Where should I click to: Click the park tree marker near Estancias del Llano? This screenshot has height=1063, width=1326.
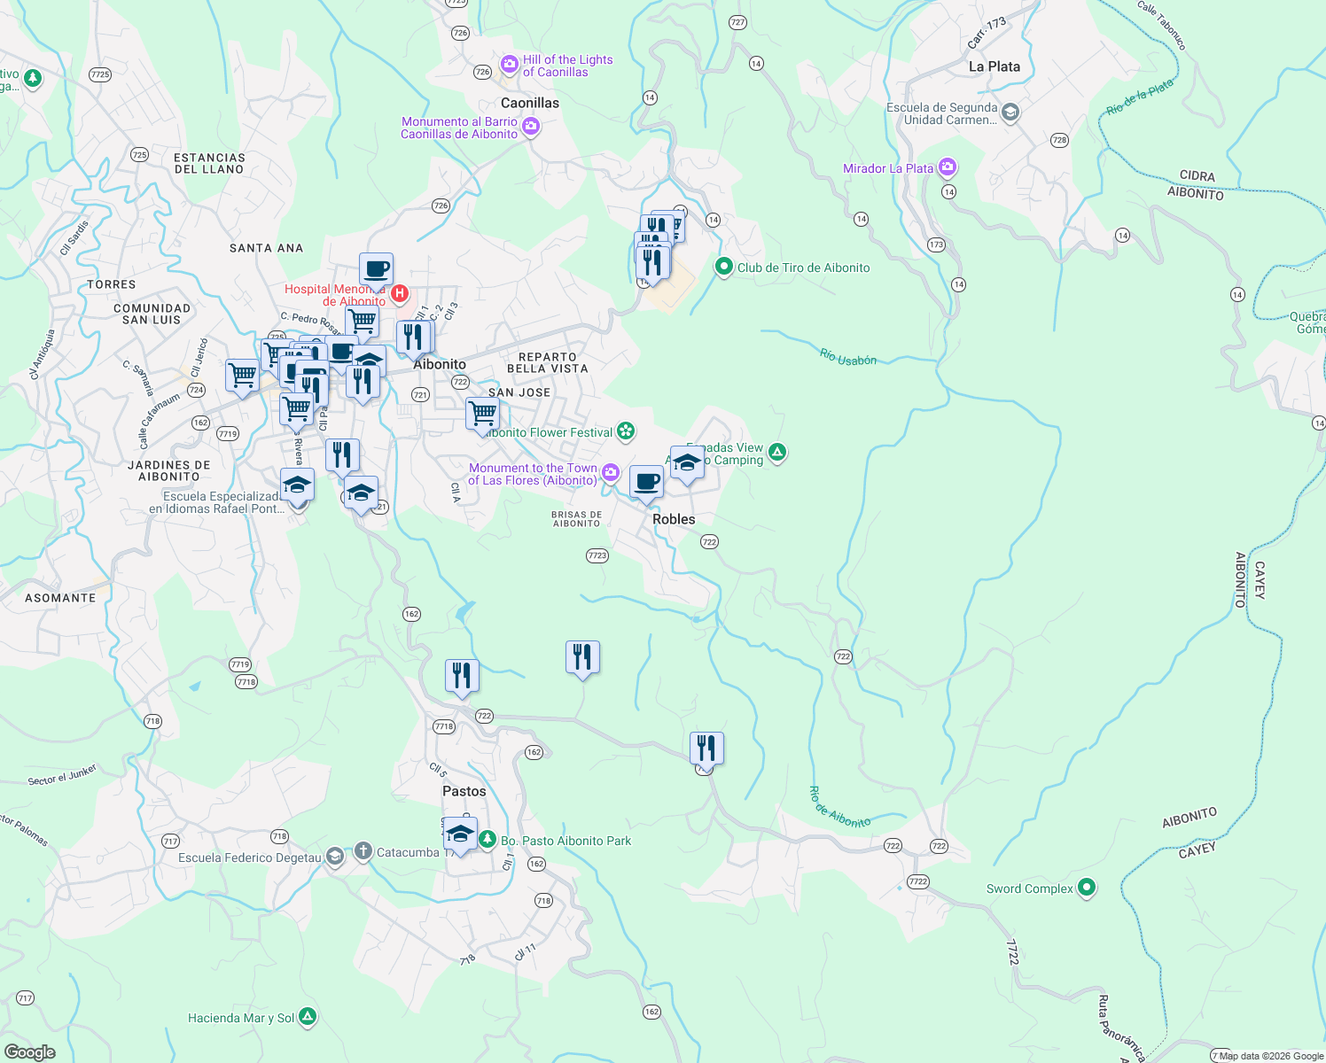pos(33,79)
